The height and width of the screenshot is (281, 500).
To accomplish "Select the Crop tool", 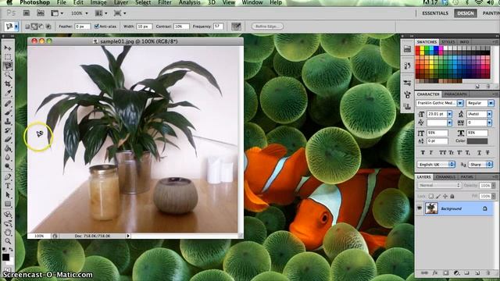I will coord(8,84).
